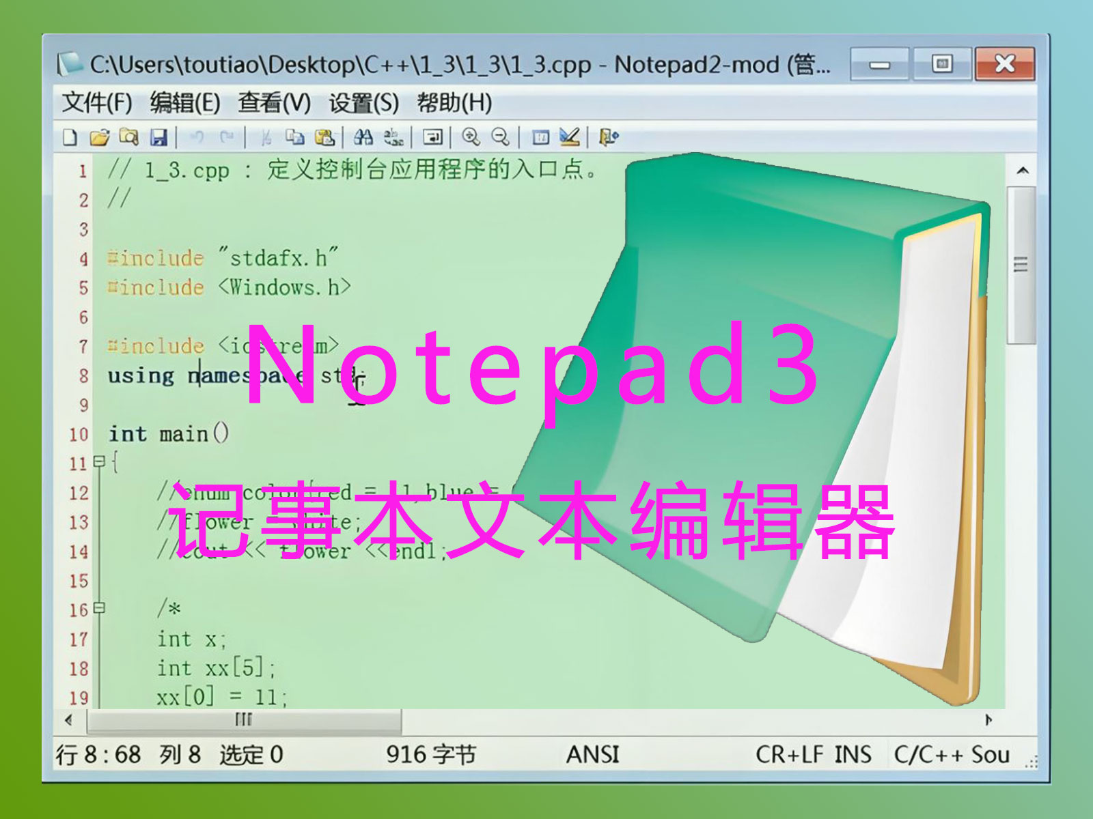The width and height of the screenshot is (1093, 819).
Task: Click the ANSI encoding status field
Action: (x=592, y=754)
